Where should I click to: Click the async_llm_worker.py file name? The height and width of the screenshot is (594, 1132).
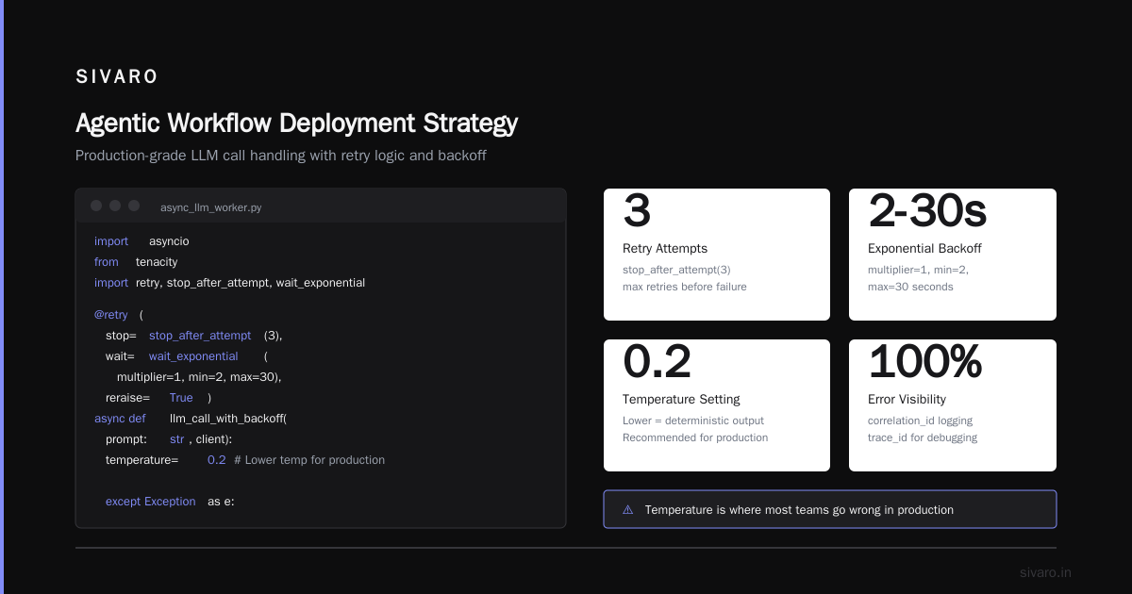point(211,207)
